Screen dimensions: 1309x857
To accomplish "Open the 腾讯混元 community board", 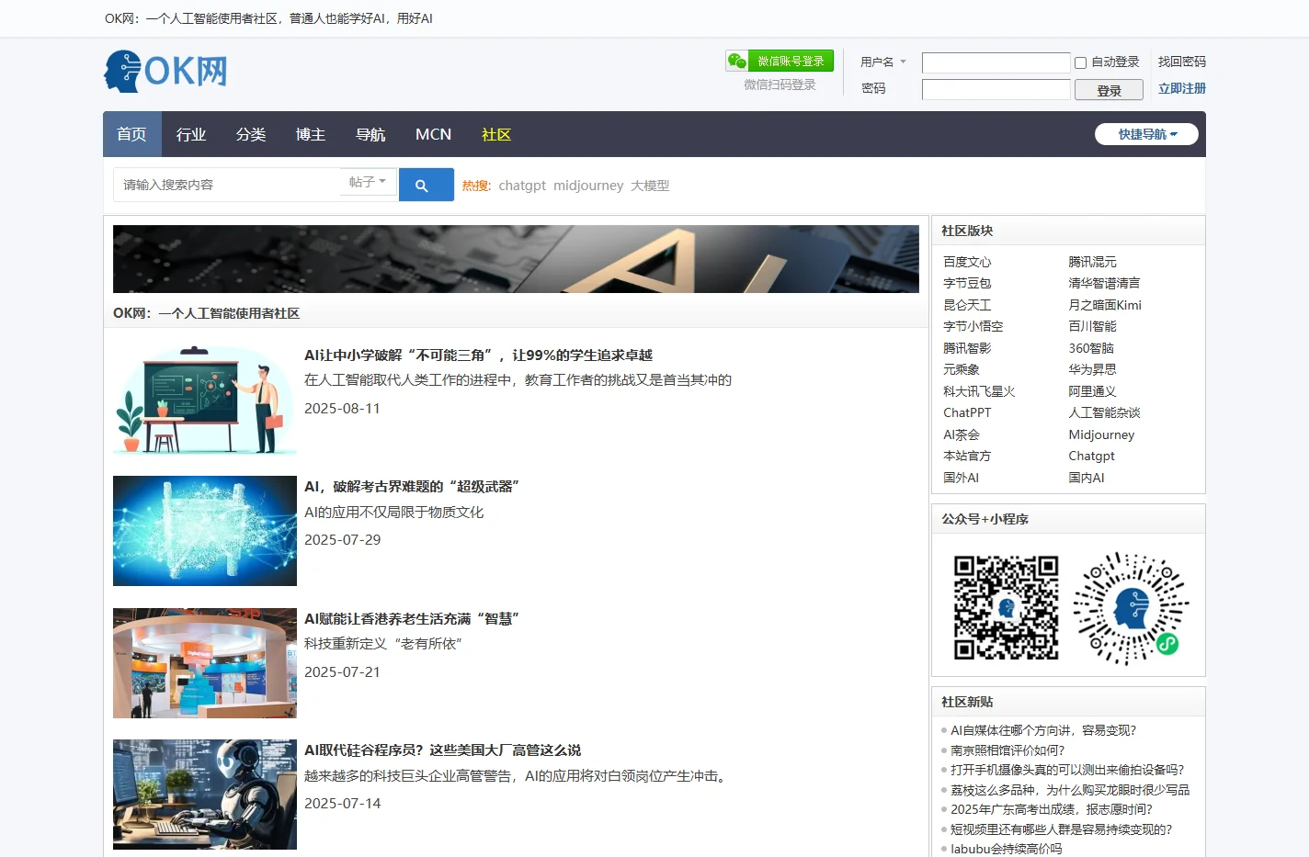I will 1092,262.
